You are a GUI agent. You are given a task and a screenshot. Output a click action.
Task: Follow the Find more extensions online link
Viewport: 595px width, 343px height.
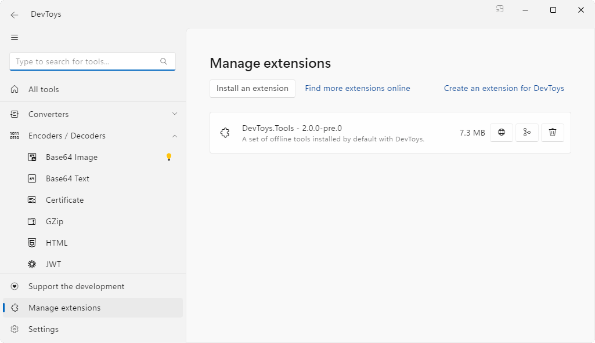358,89
